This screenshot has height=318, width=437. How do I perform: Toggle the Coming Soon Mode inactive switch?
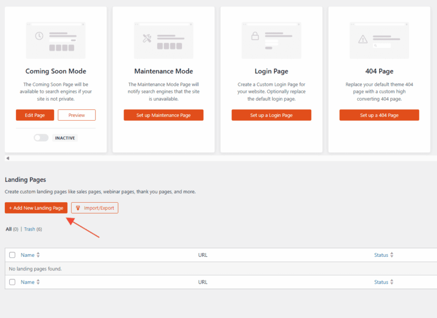click(41, 138)
